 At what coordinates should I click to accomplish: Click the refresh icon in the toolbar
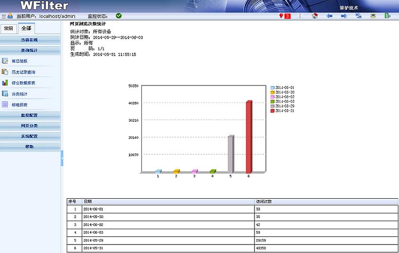(358, 16)
